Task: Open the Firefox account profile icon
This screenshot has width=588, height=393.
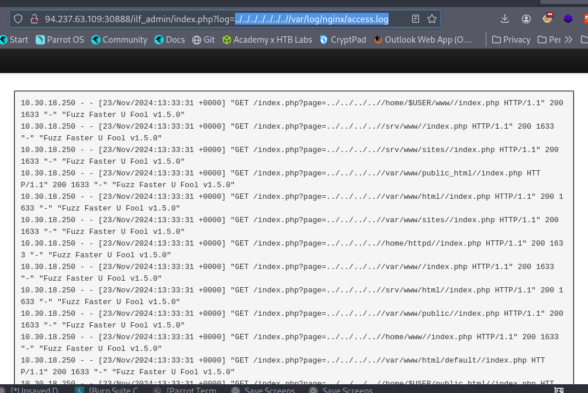Action: (x=526, y=19)
